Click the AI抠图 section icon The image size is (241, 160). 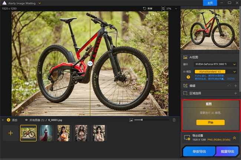[185, 57]
